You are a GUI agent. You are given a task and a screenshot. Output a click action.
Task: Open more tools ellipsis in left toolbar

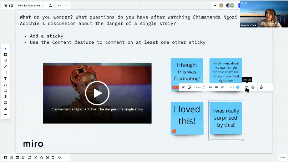click(5, 114)
